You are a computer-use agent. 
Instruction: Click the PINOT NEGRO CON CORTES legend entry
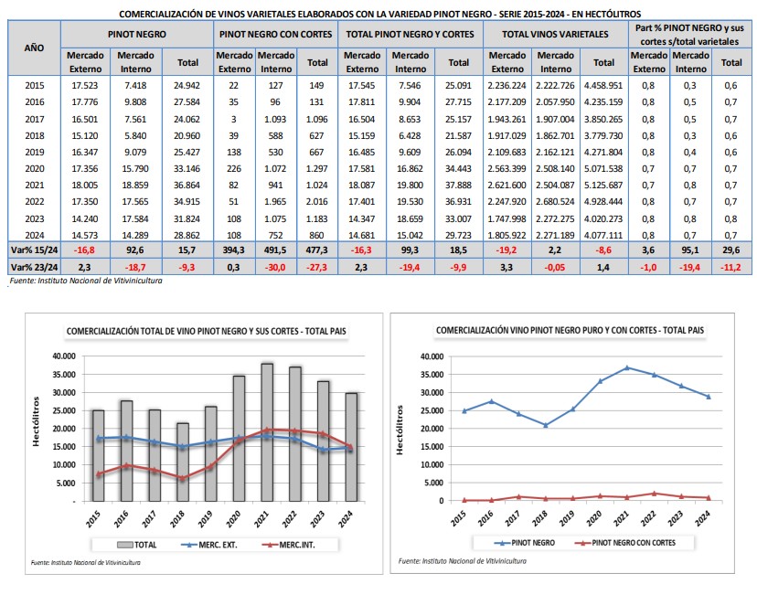pyautogui.click(x=624, y=543)
